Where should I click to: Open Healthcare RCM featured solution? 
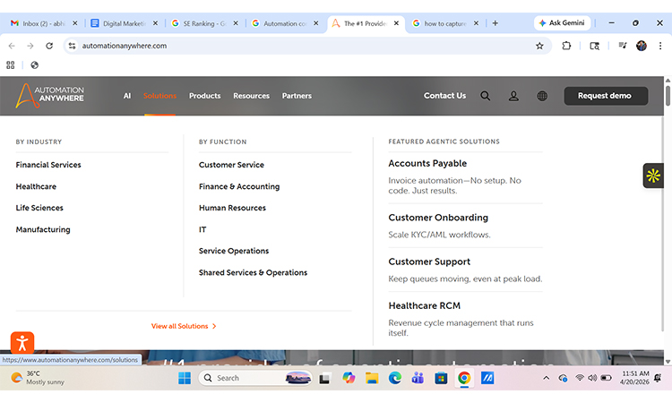[x=425, y=306]
